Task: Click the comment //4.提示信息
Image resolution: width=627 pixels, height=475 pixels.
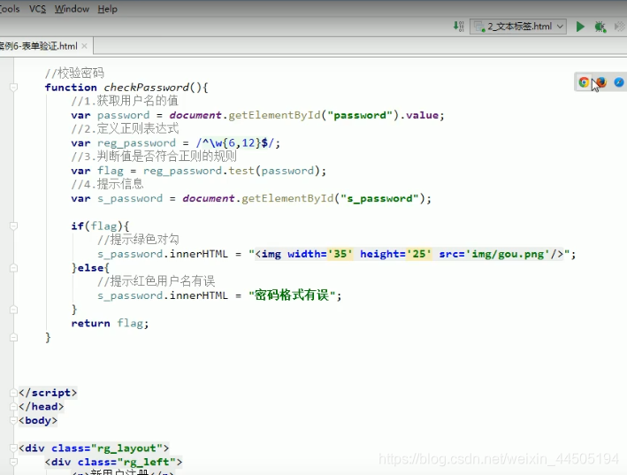Action: [x=107, y=184]
